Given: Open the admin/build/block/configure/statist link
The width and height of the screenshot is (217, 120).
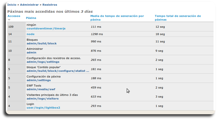Looking at the screenshot, I should [58, 71].
